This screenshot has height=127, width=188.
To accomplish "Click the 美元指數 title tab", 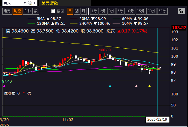I will tap(65, 3).
